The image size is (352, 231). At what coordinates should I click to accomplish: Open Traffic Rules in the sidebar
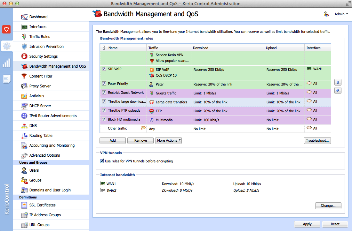[40, 36]
